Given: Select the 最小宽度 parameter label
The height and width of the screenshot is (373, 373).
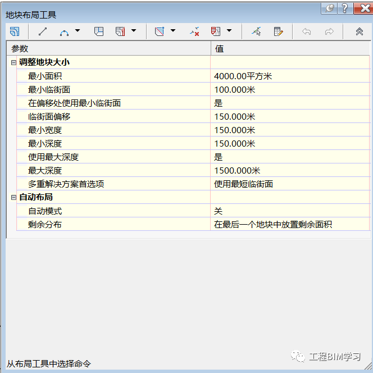Looking at the screenshot, I should [x=45, y=130].
